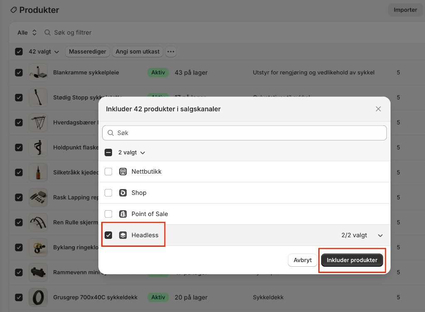Click Inkluder produkter button
The width and height of the screenshot is (425, 312).
pos(352,260)
